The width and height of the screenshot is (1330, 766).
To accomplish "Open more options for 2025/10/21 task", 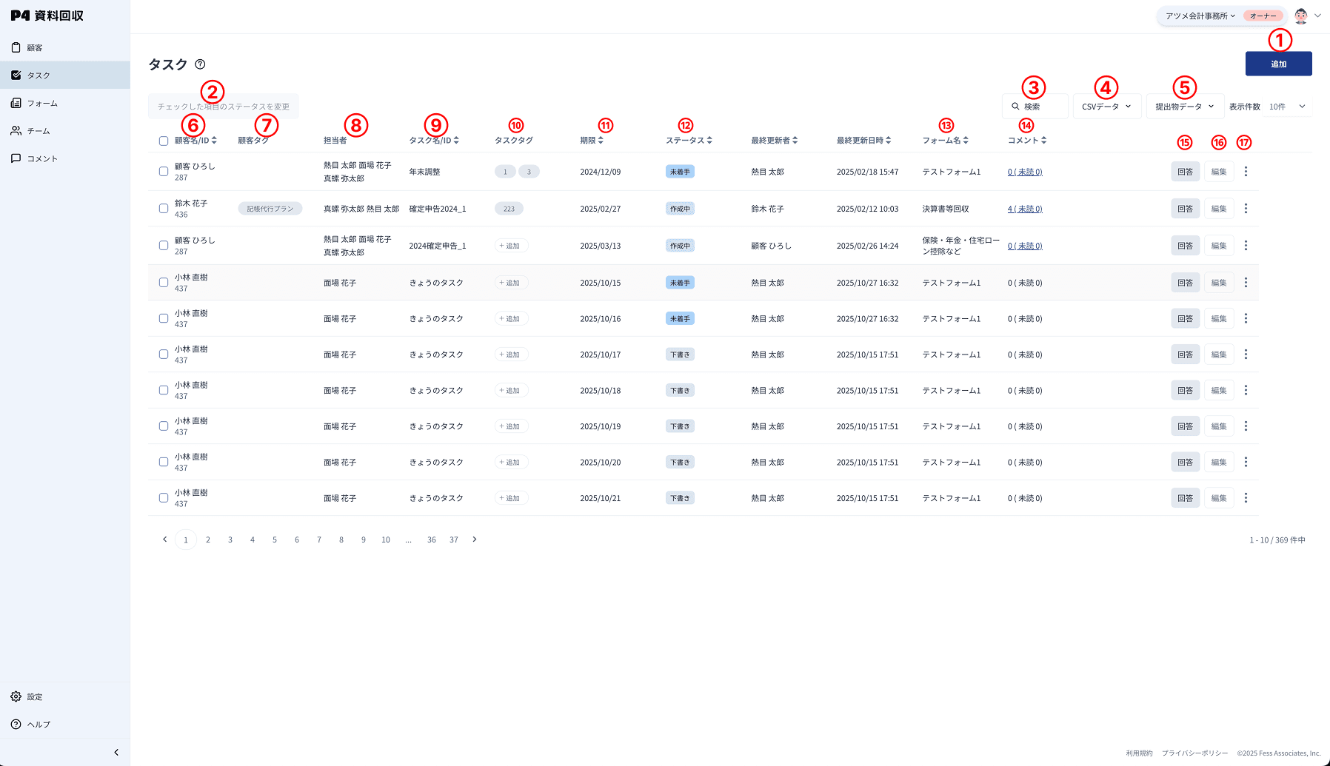I will click(x=1246, y=498).
